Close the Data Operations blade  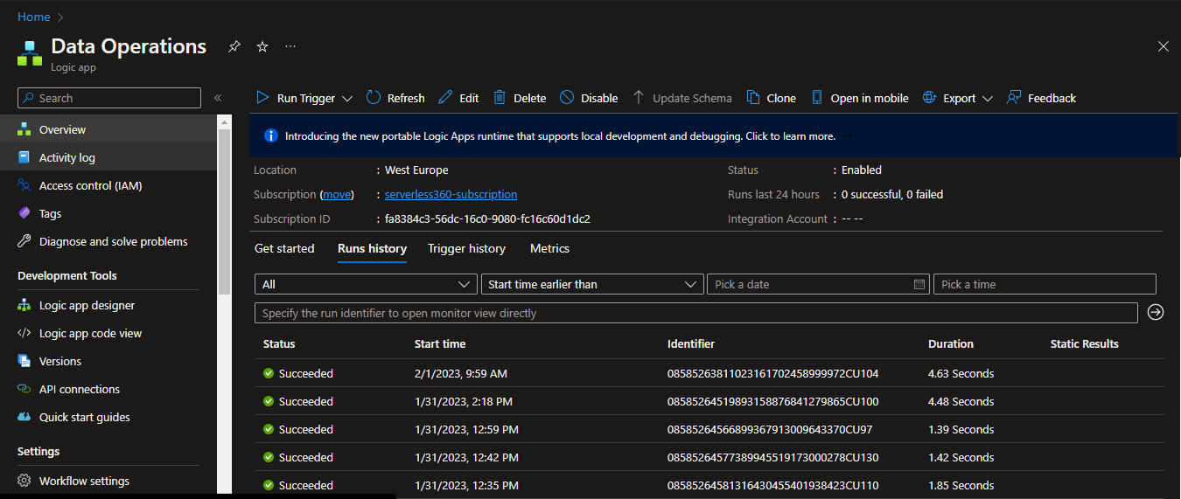click(1163, 46)
